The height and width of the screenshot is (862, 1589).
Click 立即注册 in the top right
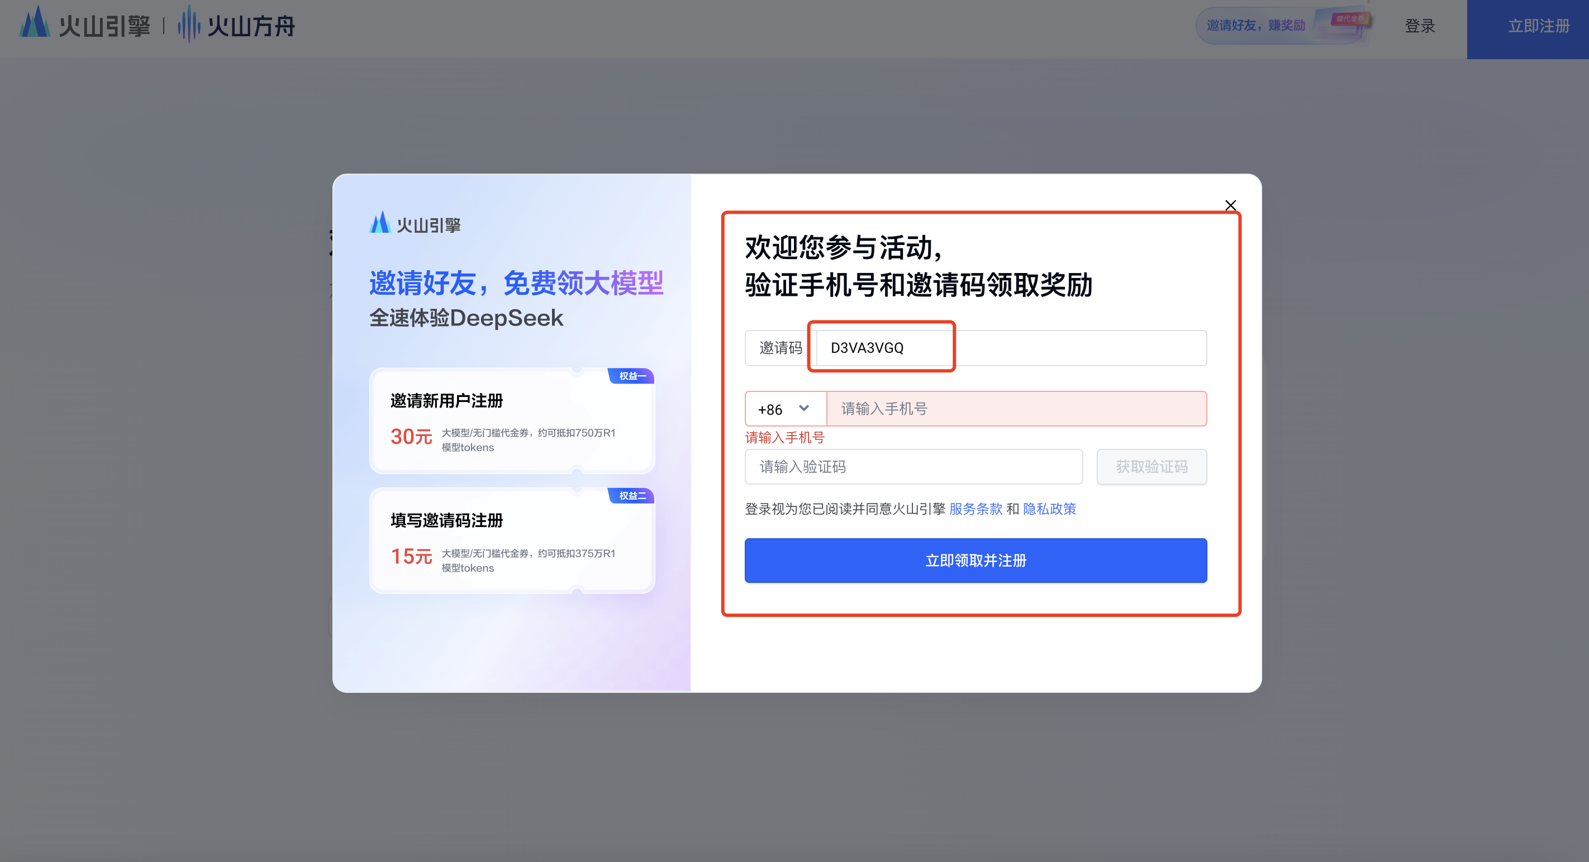tap(1538, 26)
